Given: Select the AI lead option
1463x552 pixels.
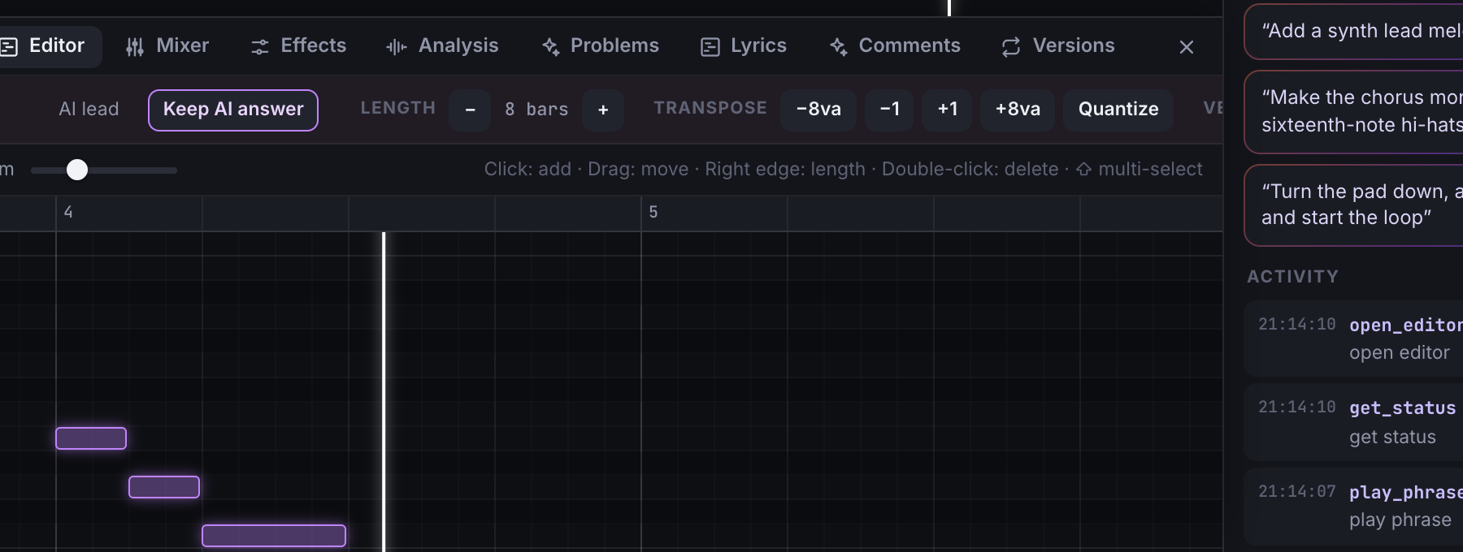Looking at the screenshot, I should (x=89, y=110).
